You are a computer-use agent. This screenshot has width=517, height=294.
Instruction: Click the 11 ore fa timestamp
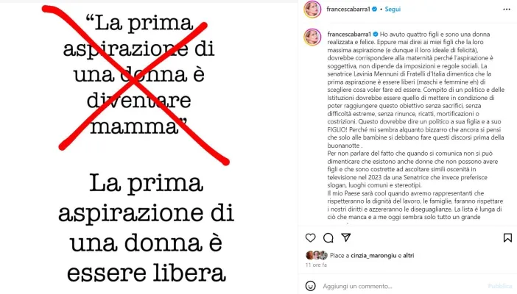[316, 265]
